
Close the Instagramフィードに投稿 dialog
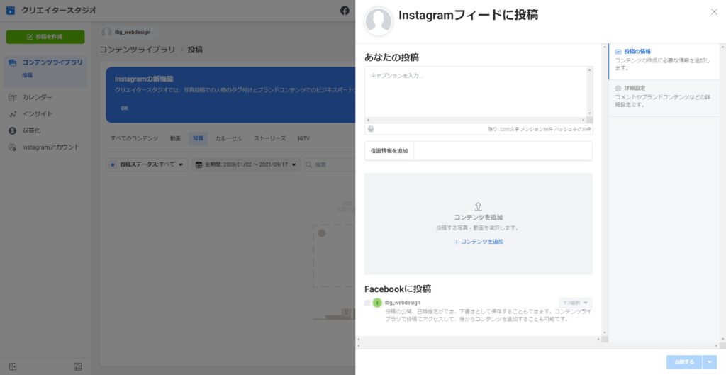[x=714, y=12]
